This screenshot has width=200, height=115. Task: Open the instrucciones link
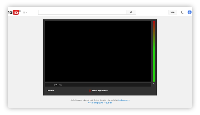124,100
